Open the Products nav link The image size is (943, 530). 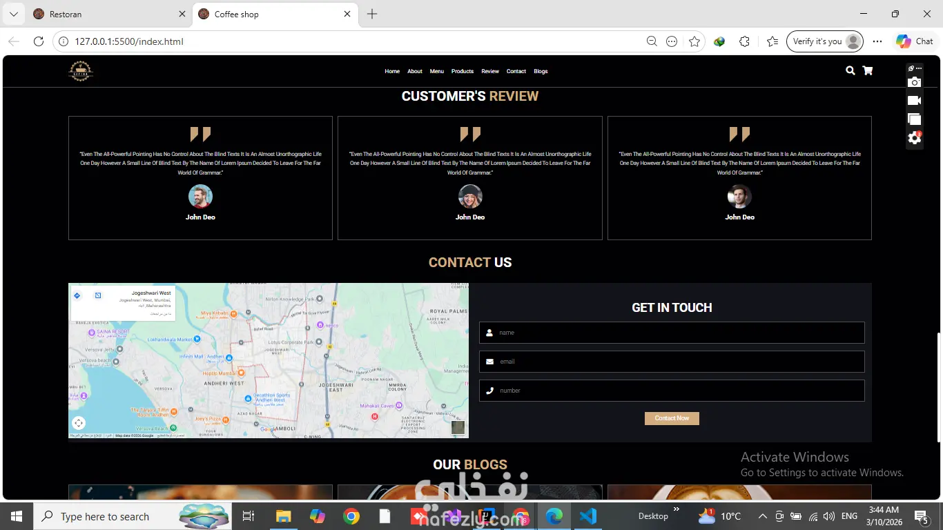[x=463, y=71]
